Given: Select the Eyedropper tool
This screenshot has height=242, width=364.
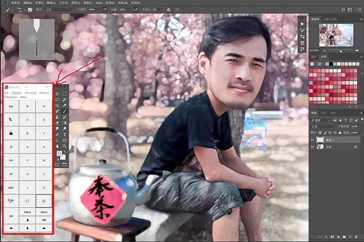Looking at the screenshot, I should [65, 106].
